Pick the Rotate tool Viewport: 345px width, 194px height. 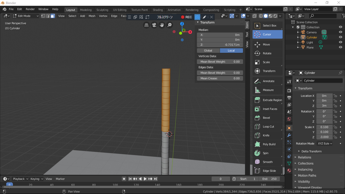[x=267, y=53]
